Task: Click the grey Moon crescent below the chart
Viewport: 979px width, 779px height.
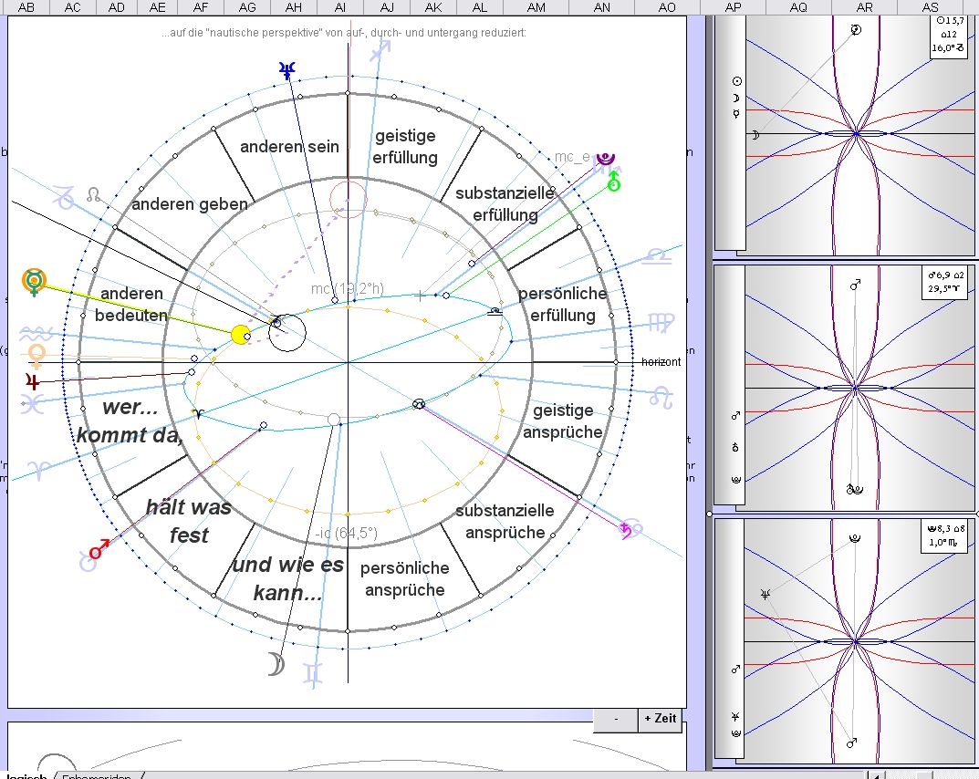Action: [276, 664]
